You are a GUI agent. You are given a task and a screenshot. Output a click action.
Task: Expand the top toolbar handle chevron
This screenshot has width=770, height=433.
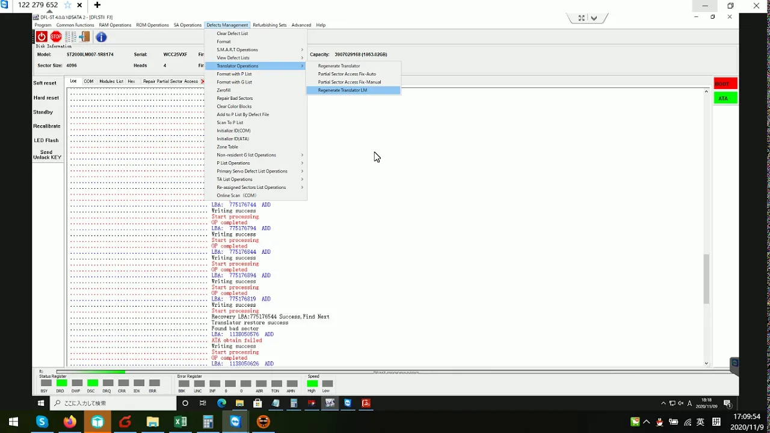594,18
